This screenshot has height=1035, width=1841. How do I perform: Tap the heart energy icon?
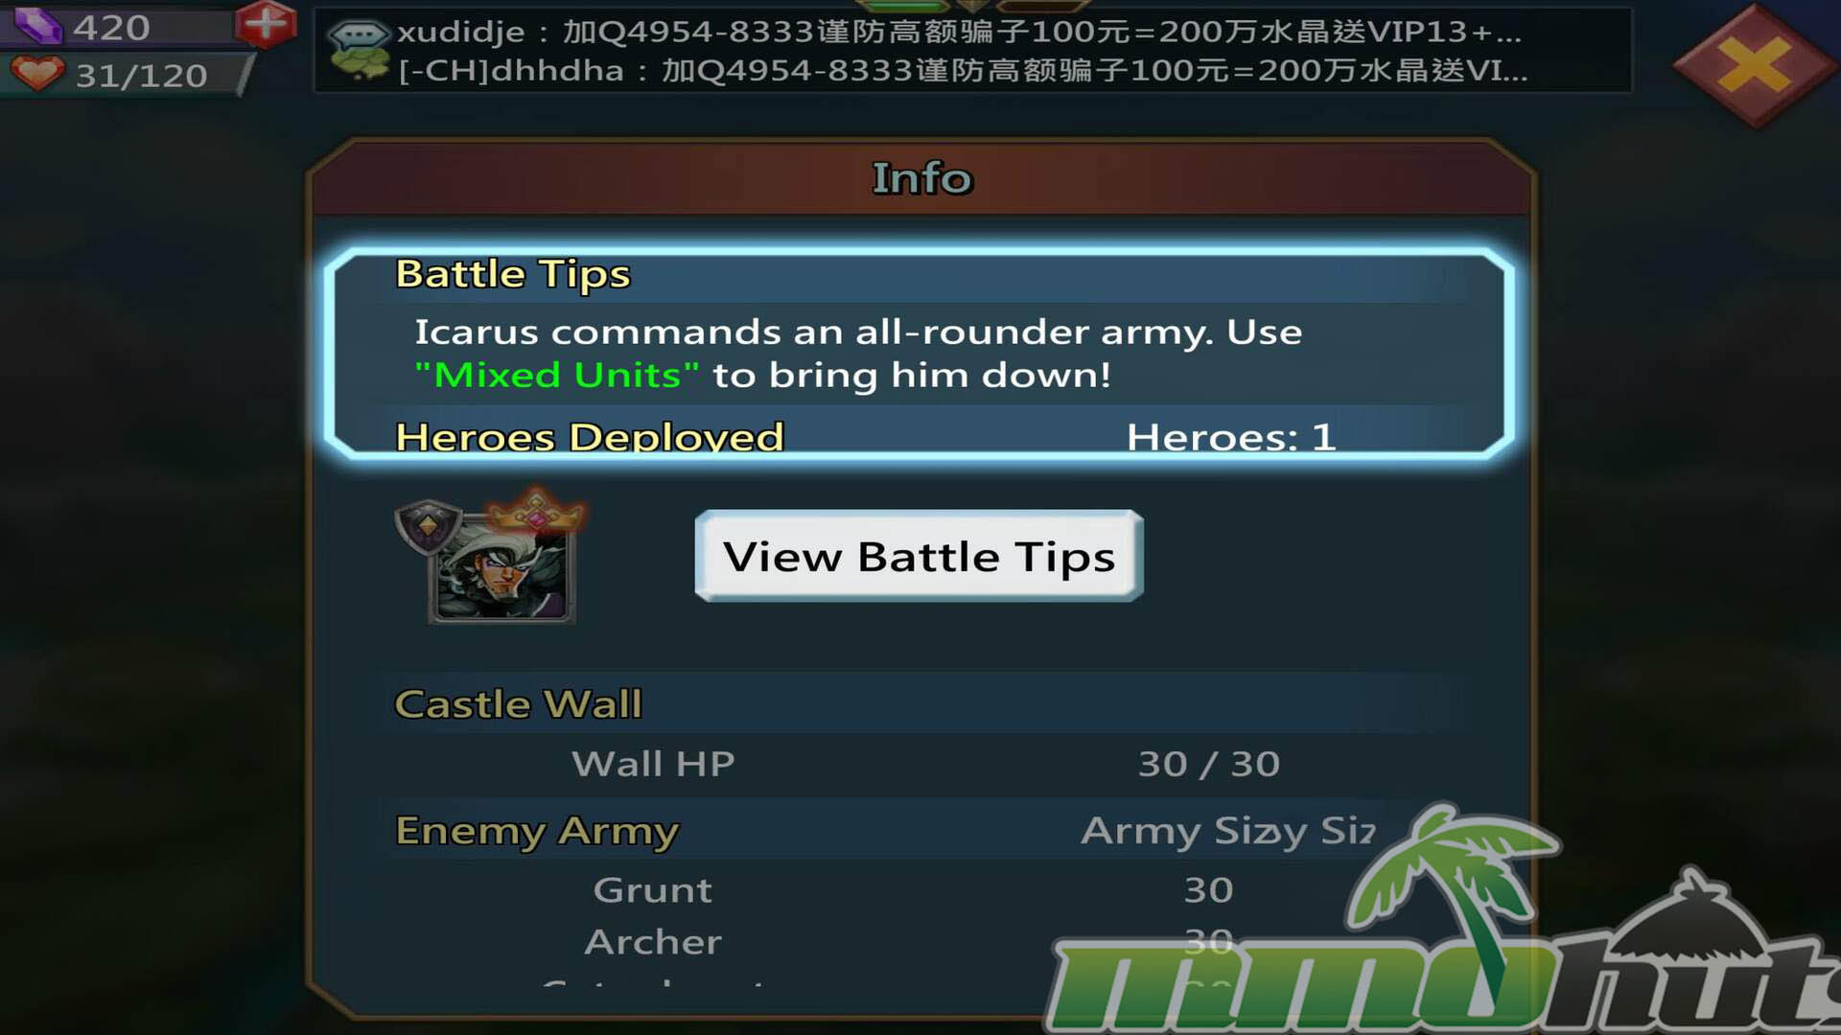click(38, 74)
